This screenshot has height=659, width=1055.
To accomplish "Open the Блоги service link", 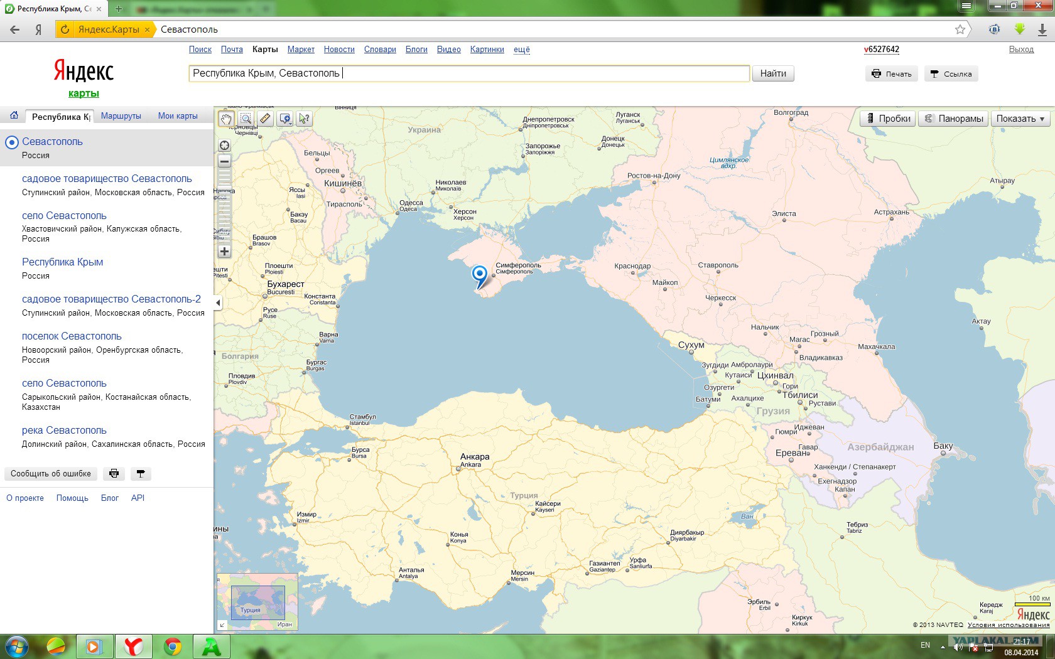I will [416, 50].
